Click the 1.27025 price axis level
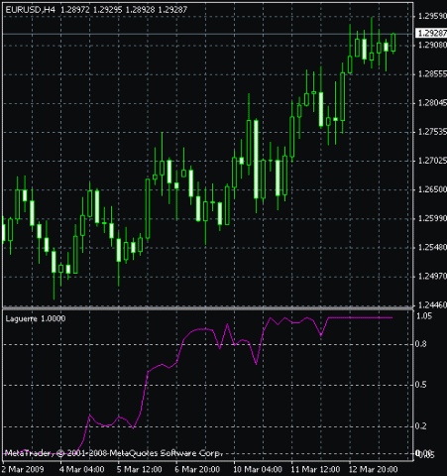Viewport: 447px width, 476px height. [x=432, y=161]
